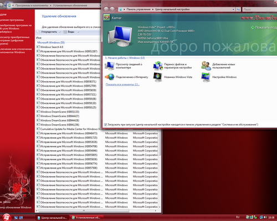Go back in the Welcome Center window
This screenshot has height=221, width=277.
106,9
